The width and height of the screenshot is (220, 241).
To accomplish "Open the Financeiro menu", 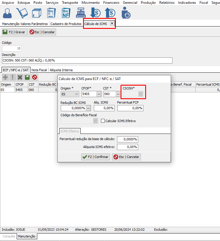I will (111, 3).
